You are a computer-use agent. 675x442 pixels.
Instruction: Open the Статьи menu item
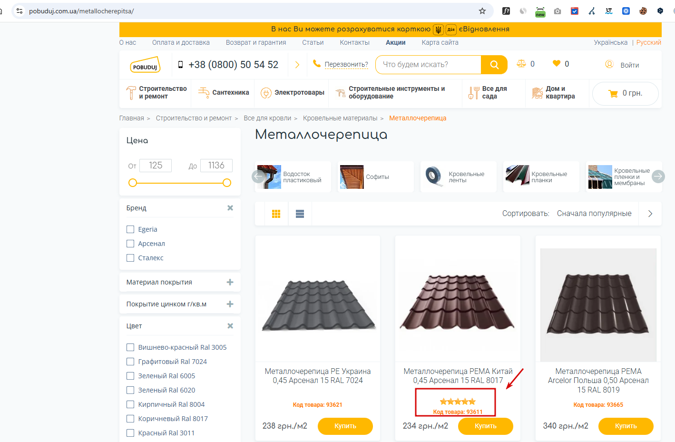[313, 42]
